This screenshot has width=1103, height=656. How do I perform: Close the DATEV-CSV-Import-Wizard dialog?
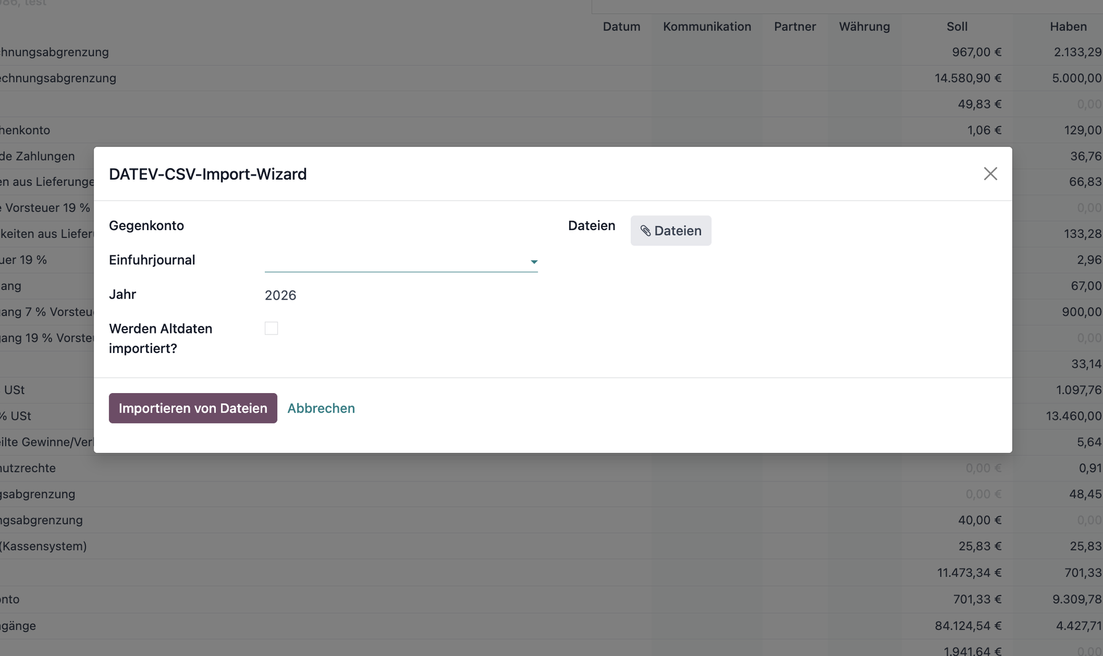pyautogui.click(x=990, y=174)
